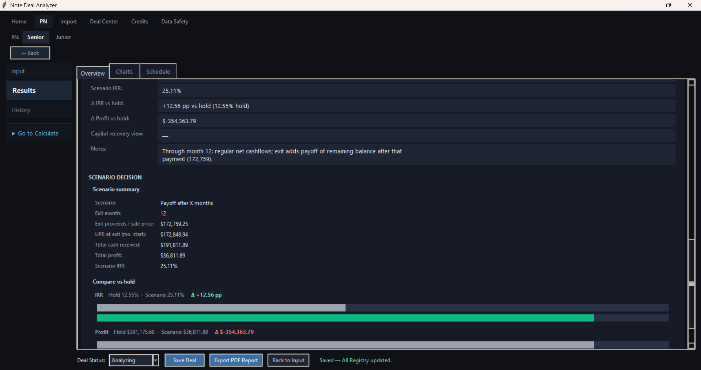
Task: Minimize the application window
Action: (647, 5)
